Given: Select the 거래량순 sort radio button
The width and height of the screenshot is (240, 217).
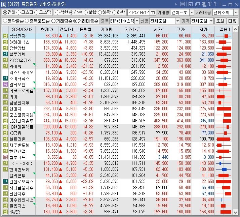Looking at the screenshot, I should [x=53, y=21].
